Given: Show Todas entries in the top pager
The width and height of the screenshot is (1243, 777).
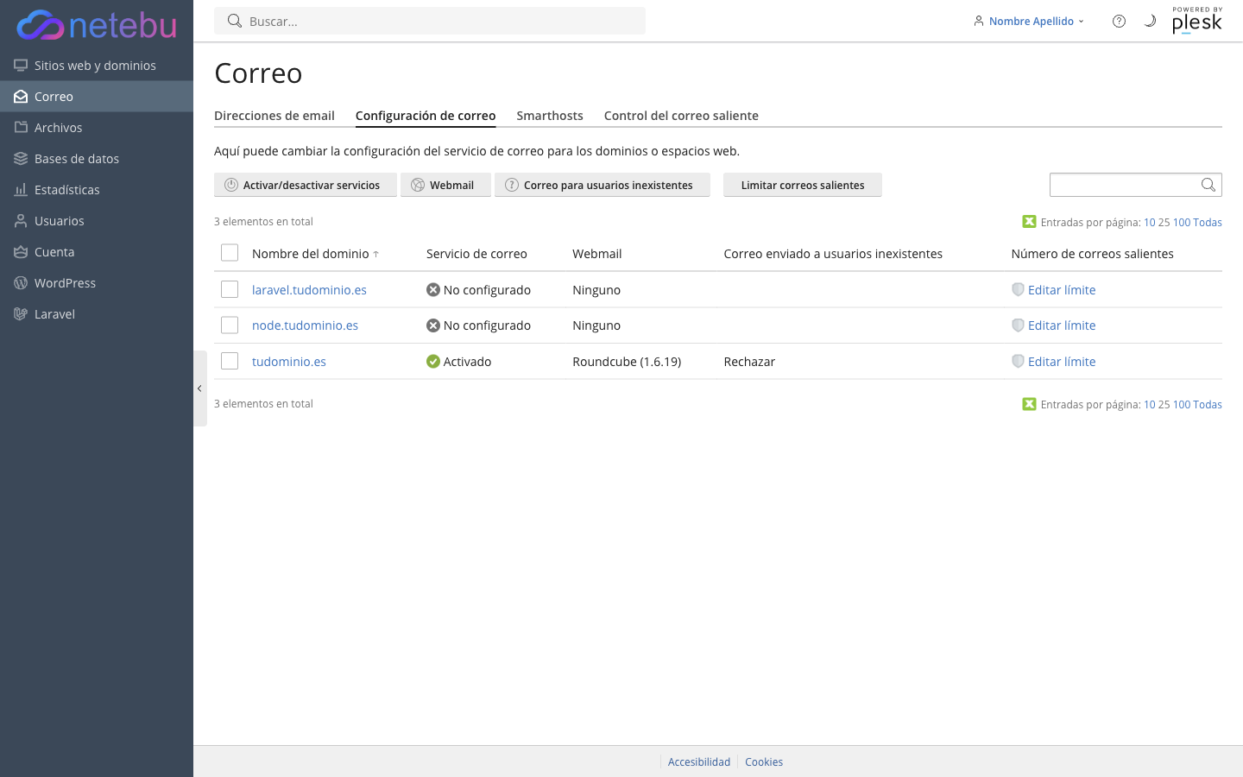Looking at the screenshot, I should pyautogui.click(x=1208, y=223).
